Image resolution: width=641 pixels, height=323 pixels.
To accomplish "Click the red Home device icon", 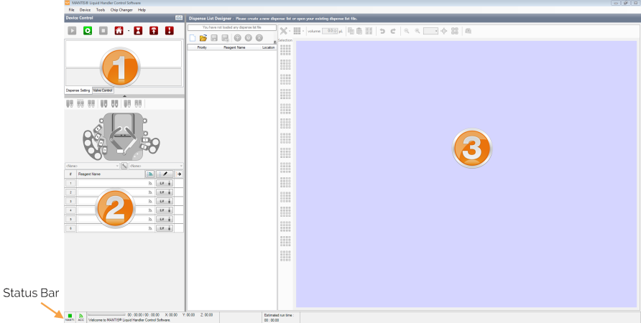I will click(119, 31).
